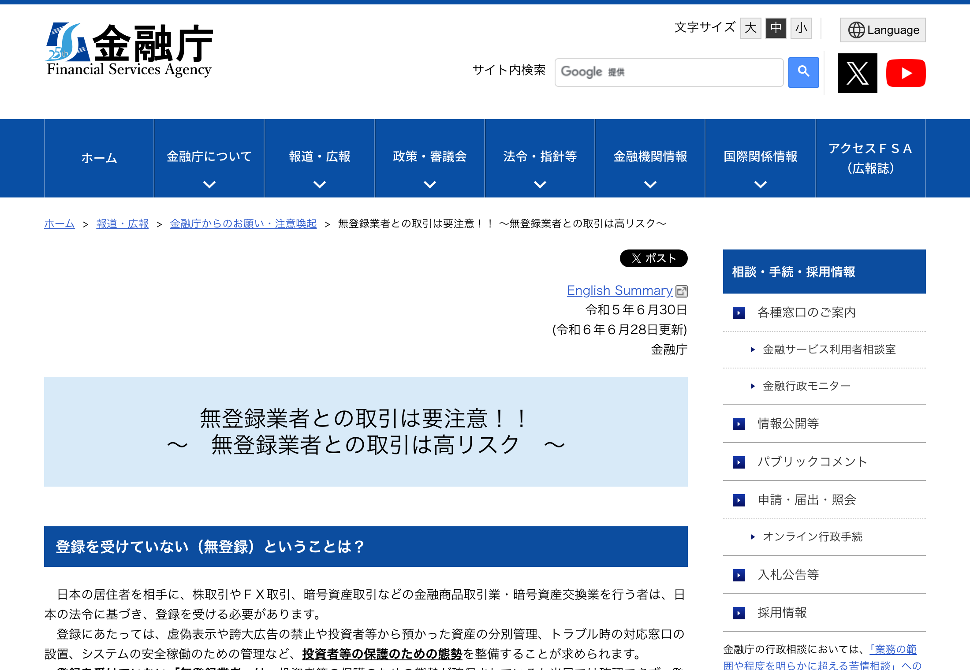Click arrow icon beside 各種窓口のご案内
This screenshot has width=970, height=670.
click(x=739, y=313)
